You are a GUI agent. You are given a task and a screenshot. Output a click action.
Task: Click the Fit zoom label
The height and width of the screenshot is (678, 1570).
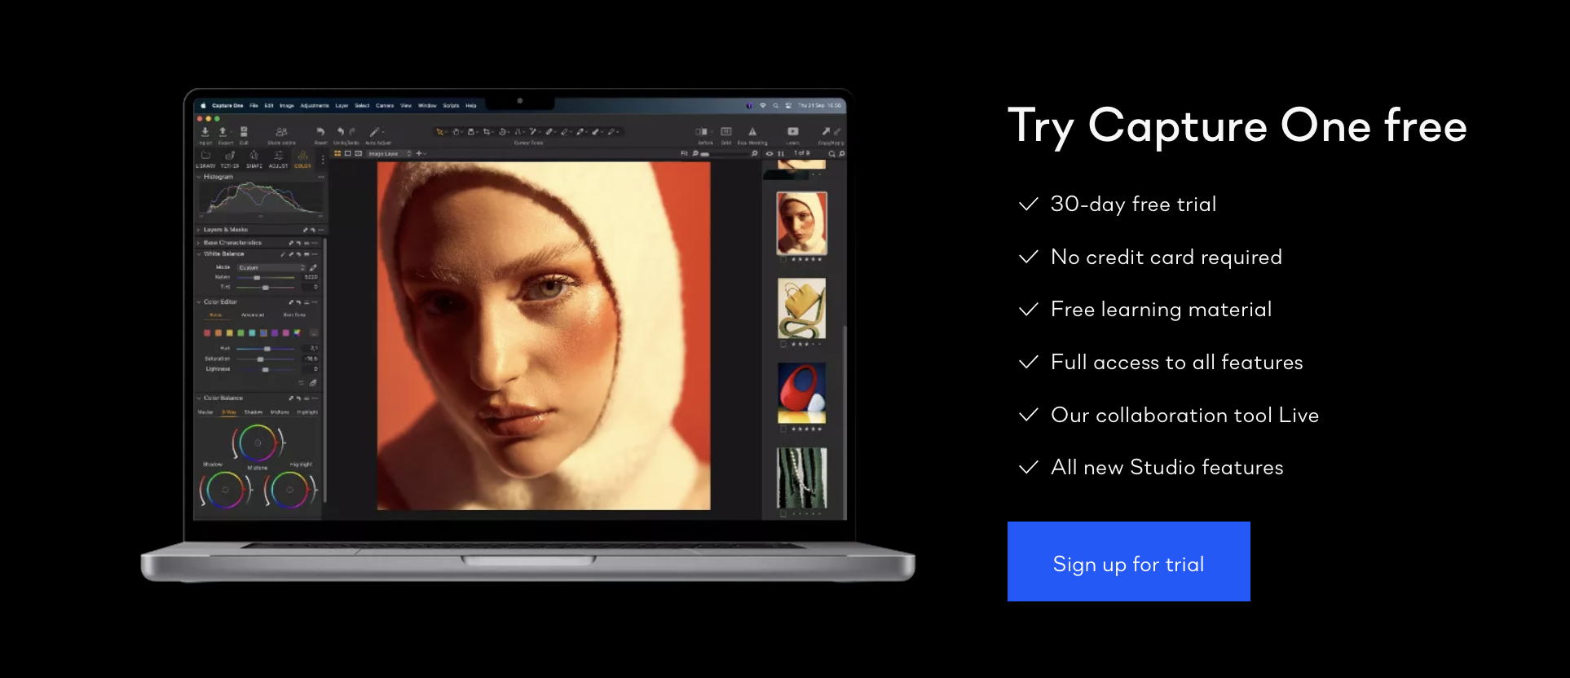click(684, 153)
